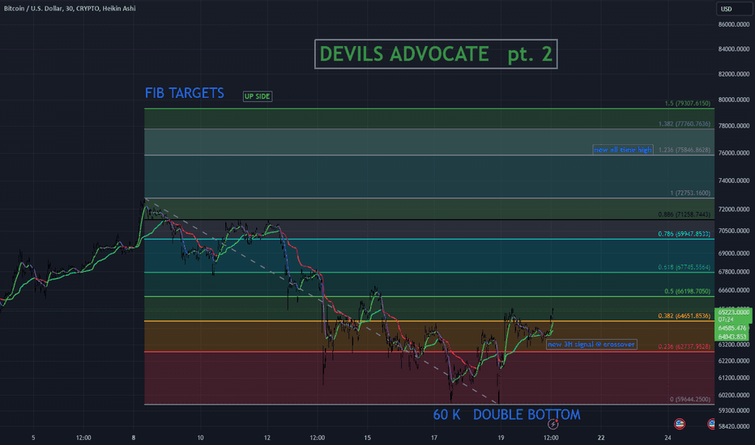Click the 1.236 (75846.8628) fib label
The height and width of the screenshot is (445, 755).
tap(685, 150)
